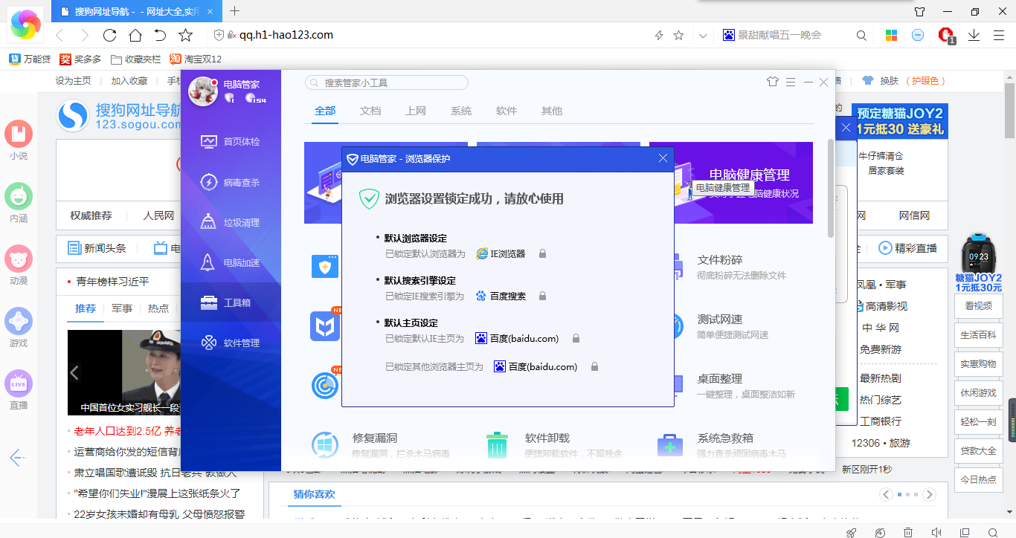Click previous arrow on news photo slideshow
Viewport: 1016px width, 538px height.
[74, 372]
